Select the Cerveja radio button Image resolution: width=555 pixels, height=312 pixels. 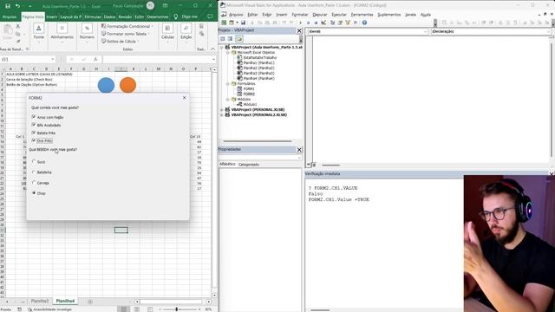(x=34, y=183)
